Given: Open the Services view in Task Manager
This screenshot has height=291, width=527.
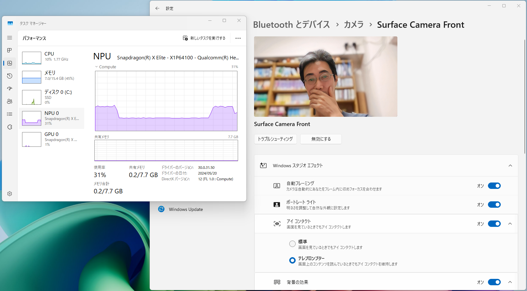Looking at the screenshot, I should coord(9,127).
